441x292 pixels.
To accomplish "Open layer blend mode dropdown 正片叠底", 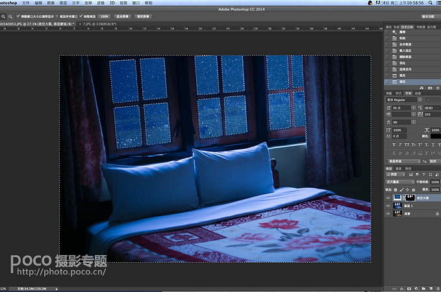I will (400, 182).
